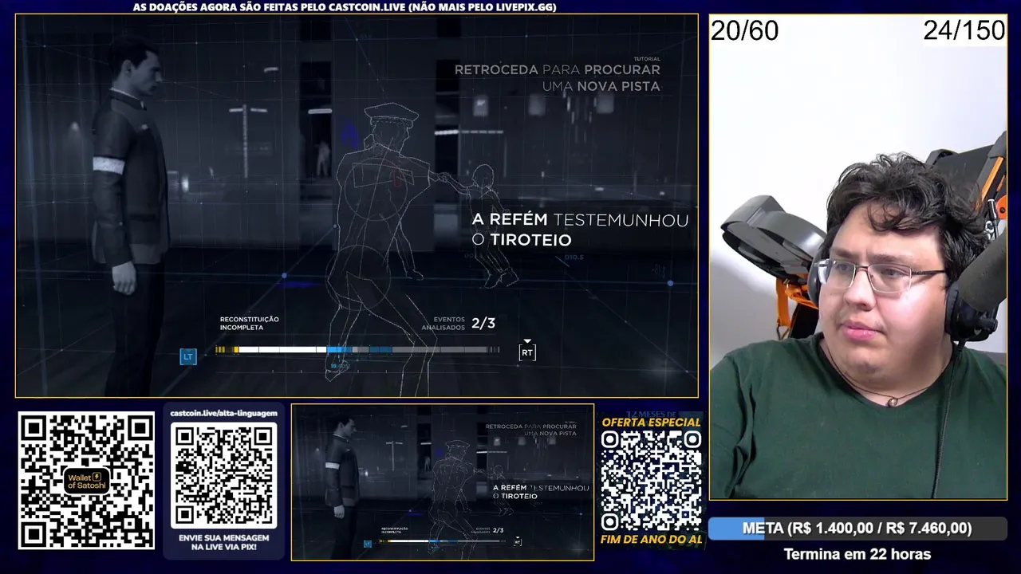Click the 'FIM DE ANO DO AL' text
The width and height of the screenshot is (1021, 574).
point(651,540)
